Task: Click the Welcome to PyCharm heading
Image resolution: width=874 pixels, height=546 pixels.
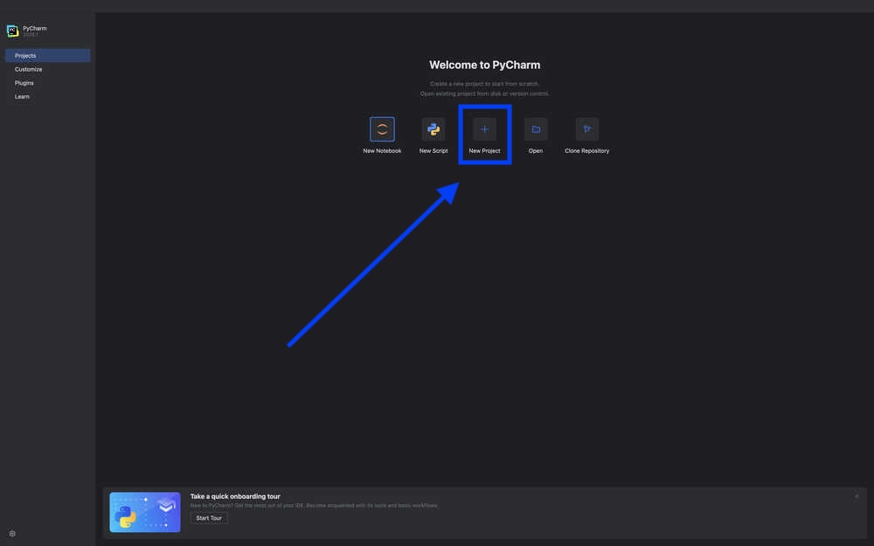Action: point(484,65)
